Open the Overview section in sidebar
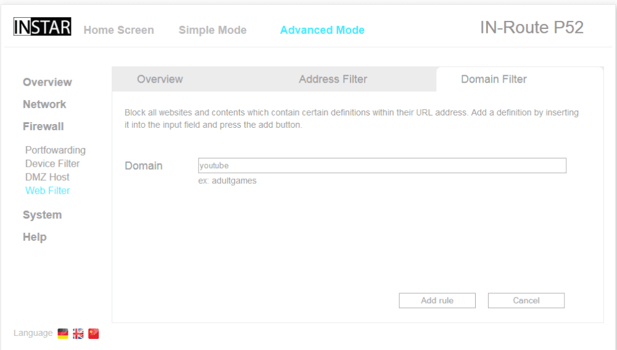Viewport: 617px width, 350px height. pos(47,82)
